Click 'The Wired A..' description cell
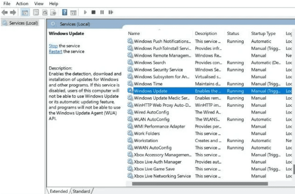 pyautogui.click(x=208, y=112)
